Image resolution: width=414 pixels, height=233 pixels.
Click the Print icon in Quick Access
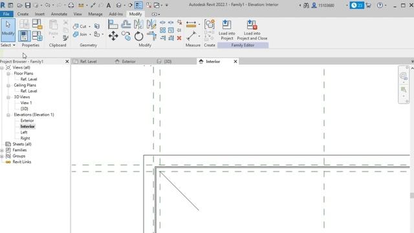point(71,5)
